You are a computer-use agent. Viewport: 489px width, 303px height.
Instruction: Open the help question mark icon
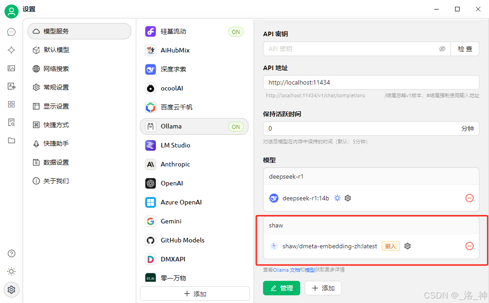click(x=11, y=254)
